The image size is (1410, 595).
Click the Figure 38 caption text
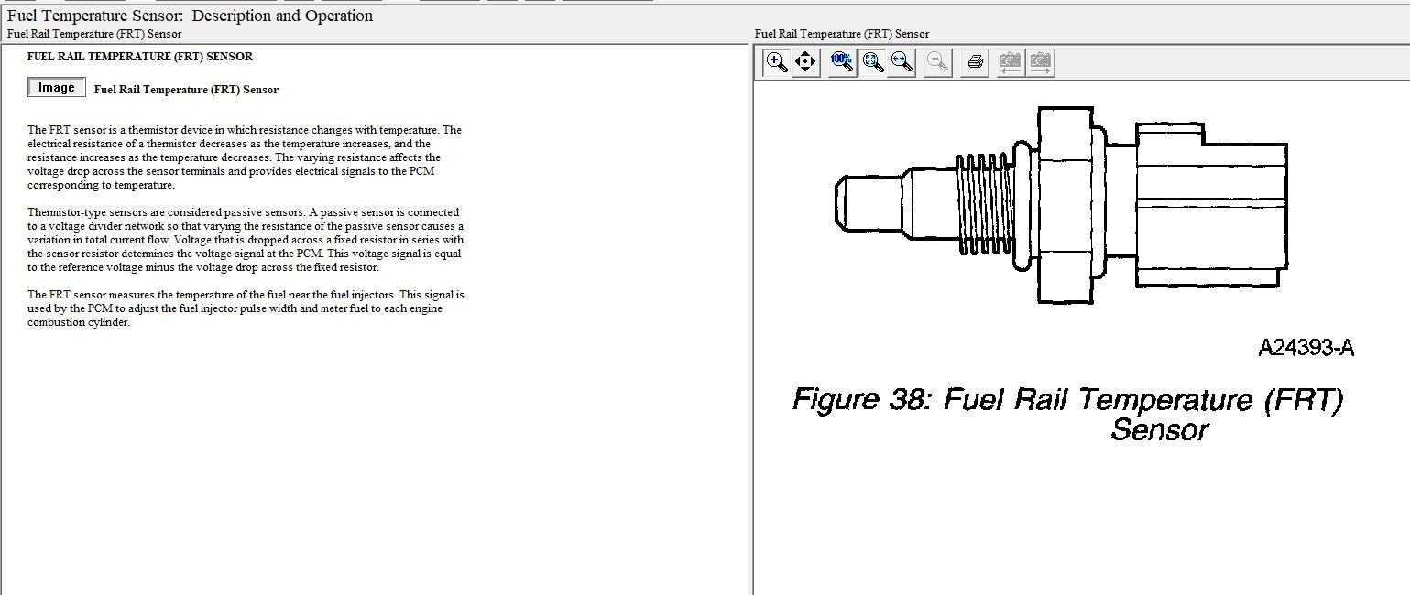pyautogui.click(x=1068, y=413)
